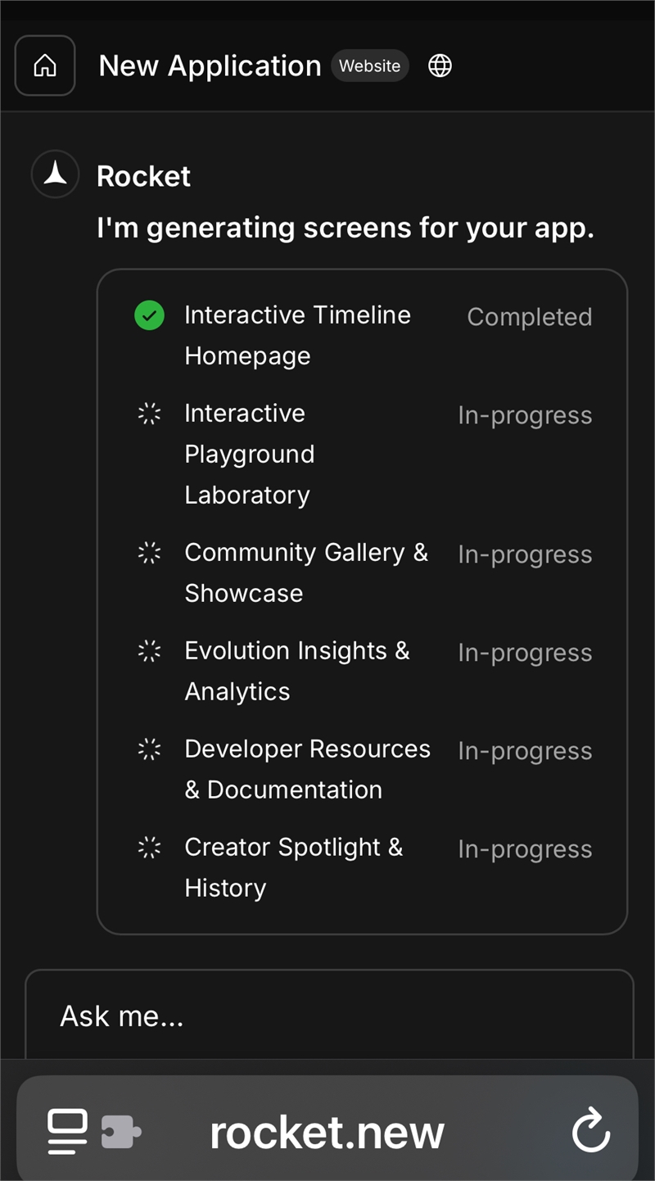655x1181 pixels.
Task: Click the green completed checkmark icon
Action: click(149, 315)
